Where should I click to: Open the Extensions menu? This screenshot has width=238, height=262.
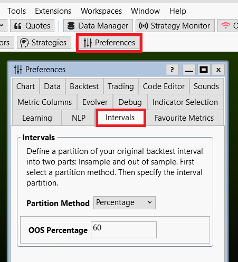(x=53, y=11)
